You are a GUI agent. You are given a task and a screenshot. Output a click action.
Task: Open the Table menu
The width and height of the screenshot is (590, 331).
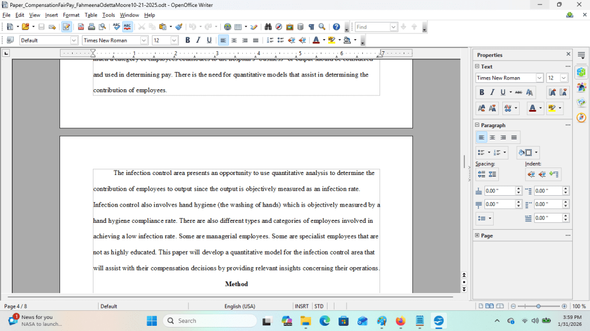tap(91, 15)
